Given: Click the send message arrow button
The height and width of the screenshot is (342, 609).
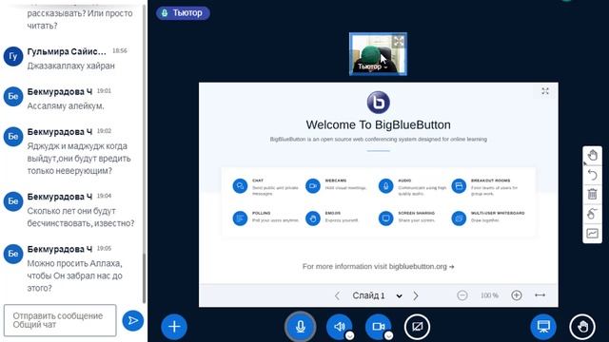Looking at the screenshot, I should click(x=133, y=321).
